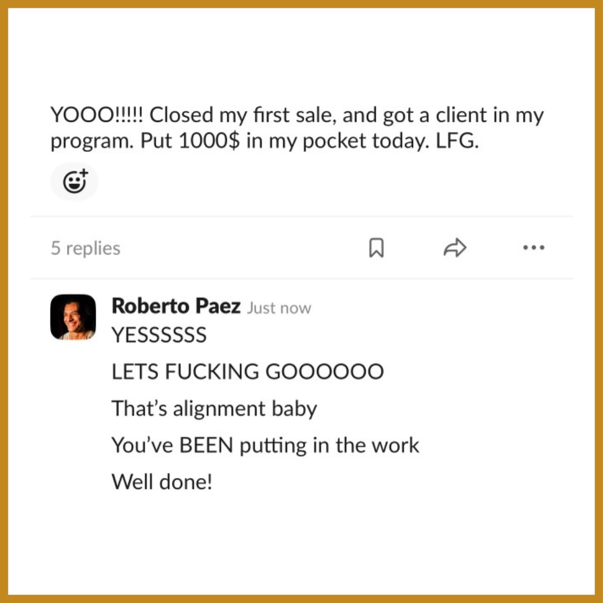The width and height of the screenshot is (603, 603).
Task: Select the "YESSSSSS" reply line
Action: point(159,336)
